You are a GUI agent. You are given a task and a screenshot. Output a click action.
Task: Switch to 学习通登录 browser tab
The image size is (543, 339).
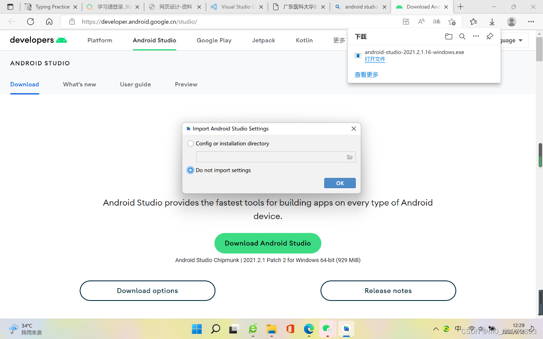tap(112, 7)
